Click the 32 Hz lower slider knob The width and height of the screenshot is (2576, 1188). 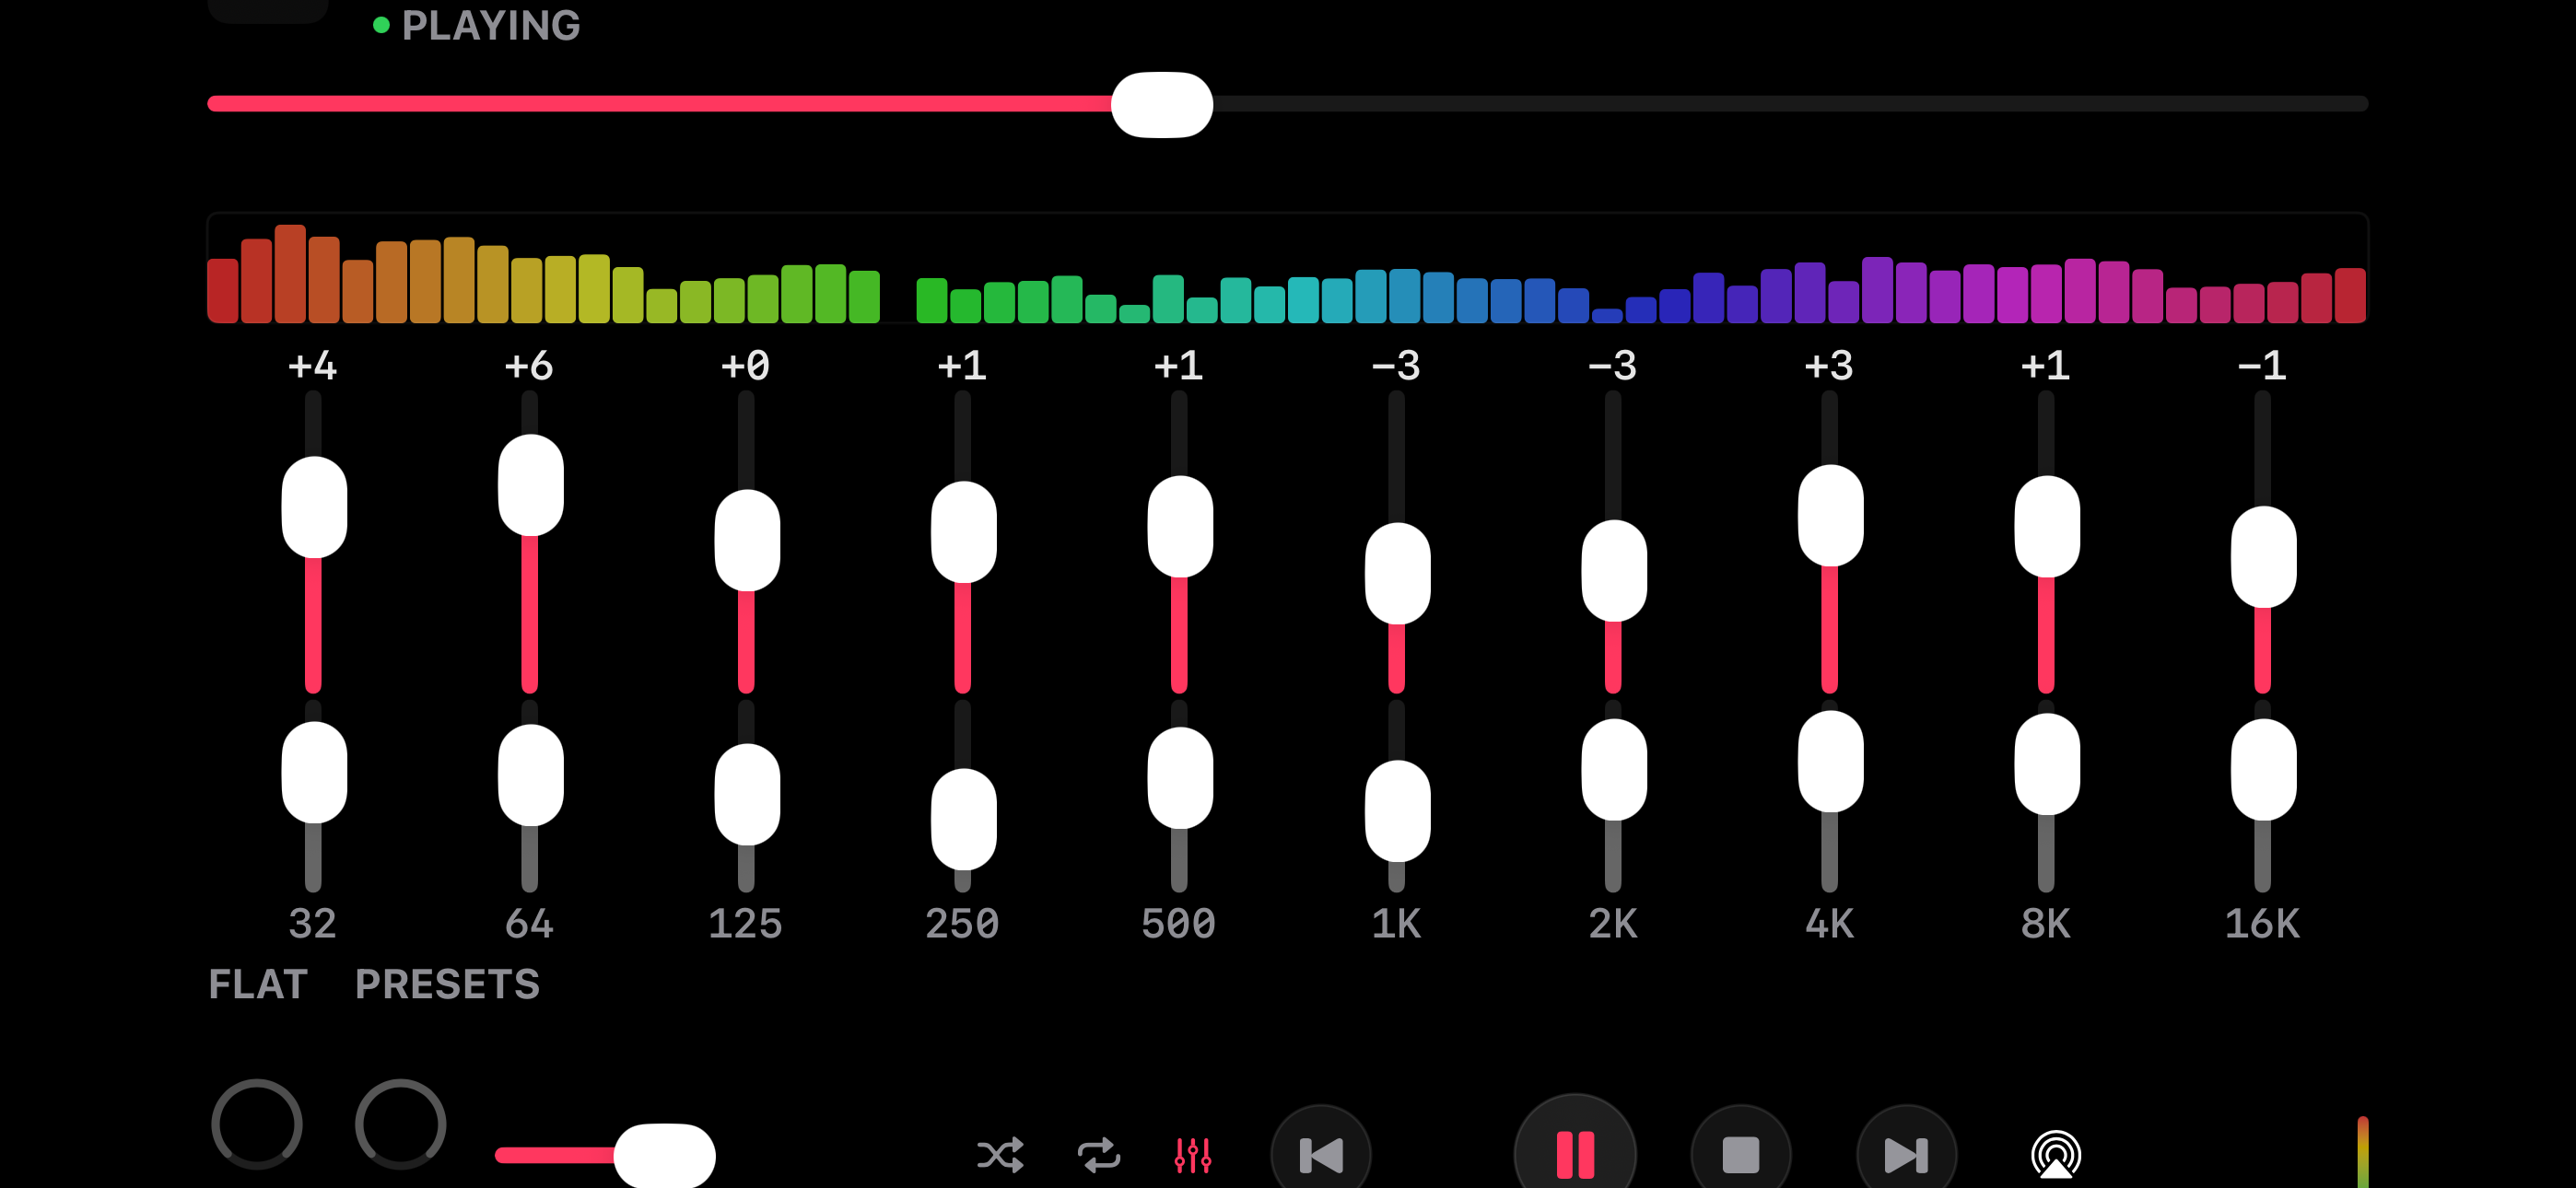pos(314,772)
